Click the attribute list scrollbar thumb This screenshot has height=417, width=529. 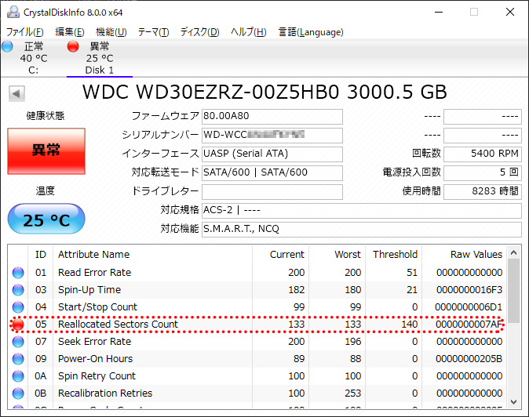513,291
